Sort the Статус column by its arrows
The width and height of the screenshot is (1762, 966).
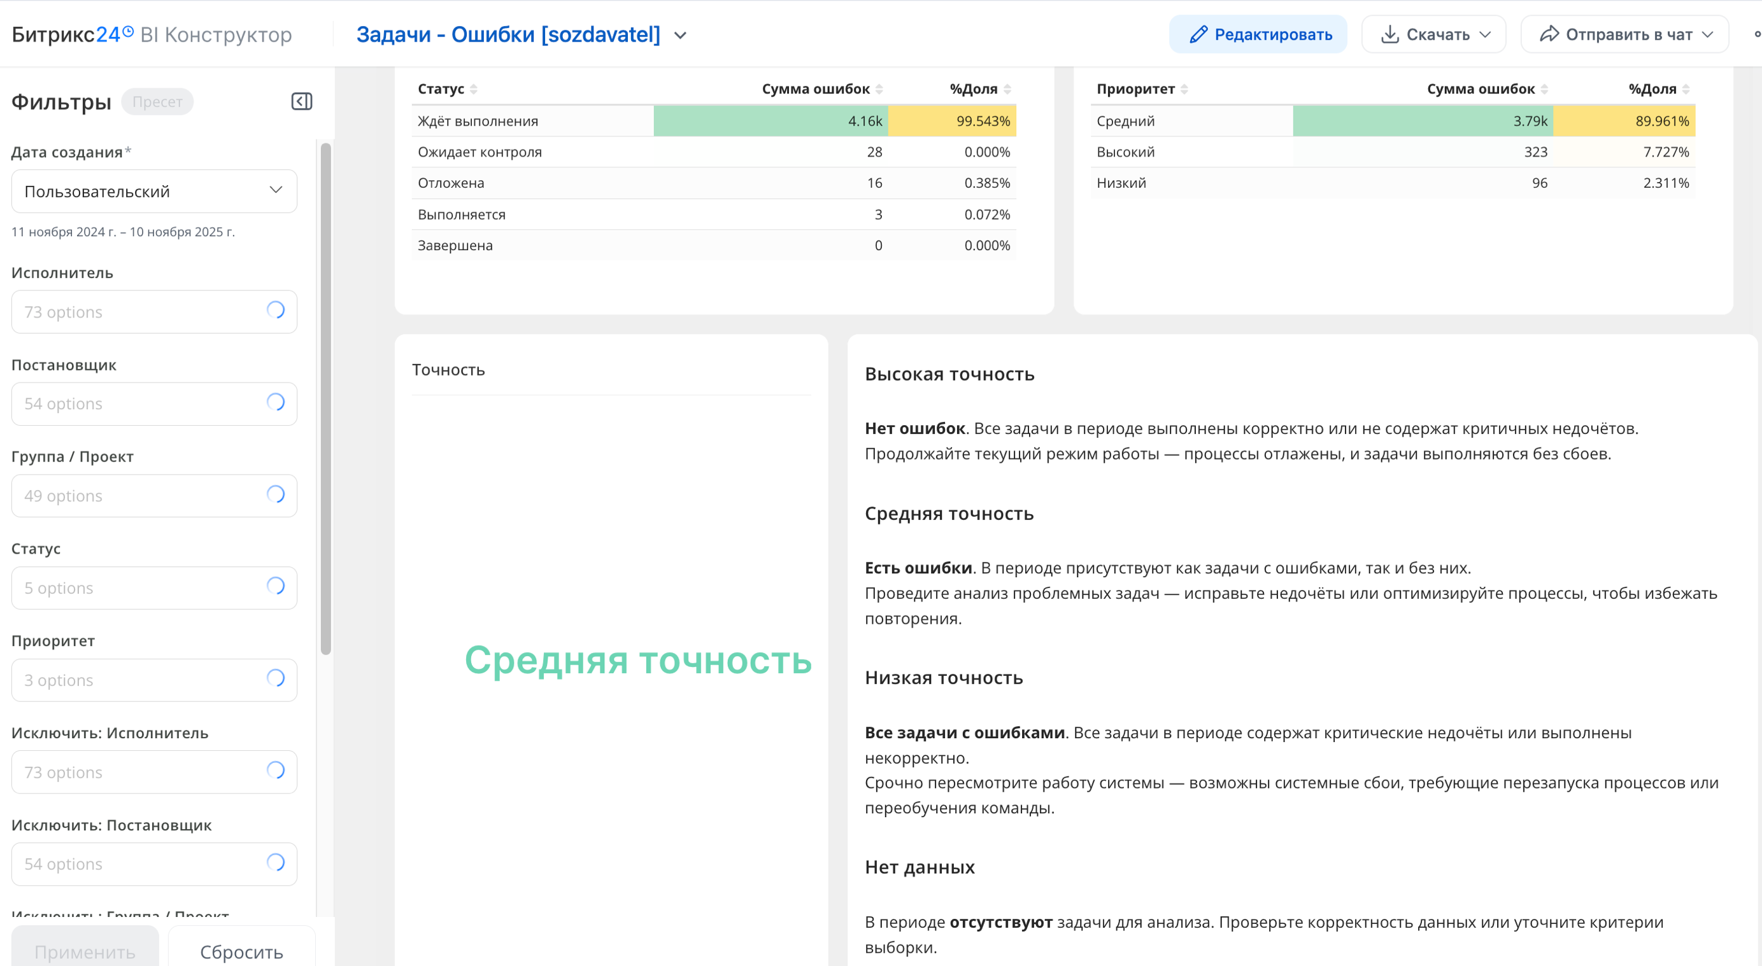pos(473,89)
